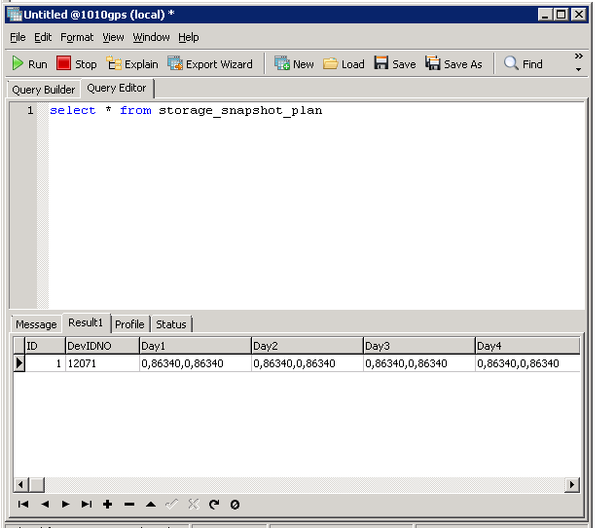Open the Status tab

171,324
